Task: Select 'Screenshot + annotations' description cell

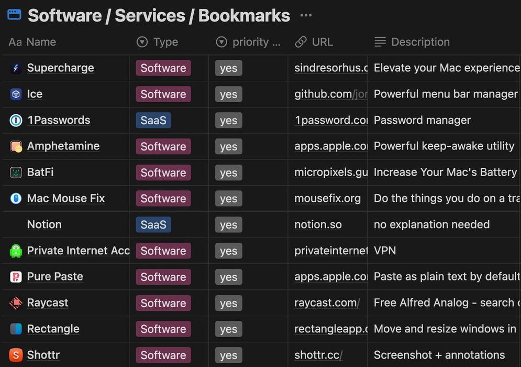Action: pos(444,355)
